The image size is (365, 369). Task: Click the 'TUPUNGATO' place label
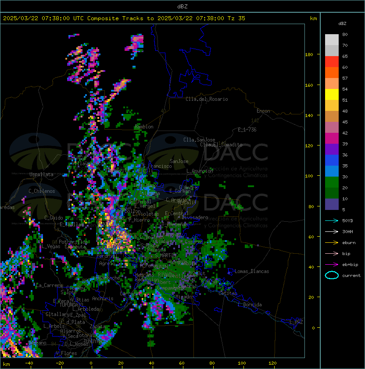pos(71,305)
